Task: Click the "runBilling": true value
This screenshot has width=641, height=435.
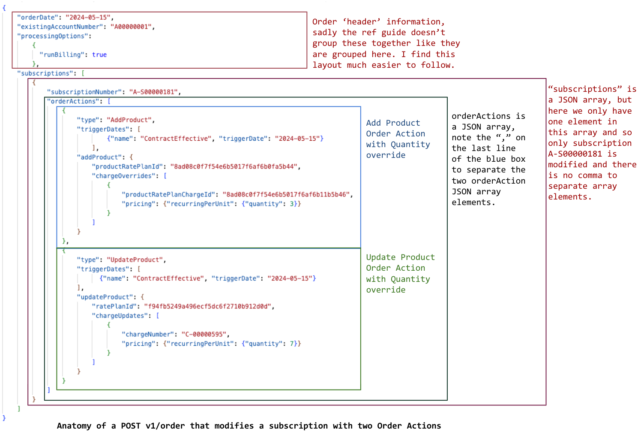Action: pos(99,54)
